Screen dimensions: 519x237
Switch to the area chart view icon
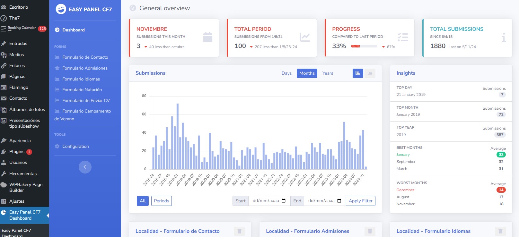tap(370, 73)
